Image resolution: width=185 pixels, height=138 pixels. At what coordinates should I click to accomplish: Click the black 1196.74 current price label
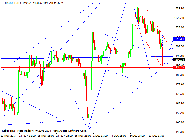(x=179, y=60)
